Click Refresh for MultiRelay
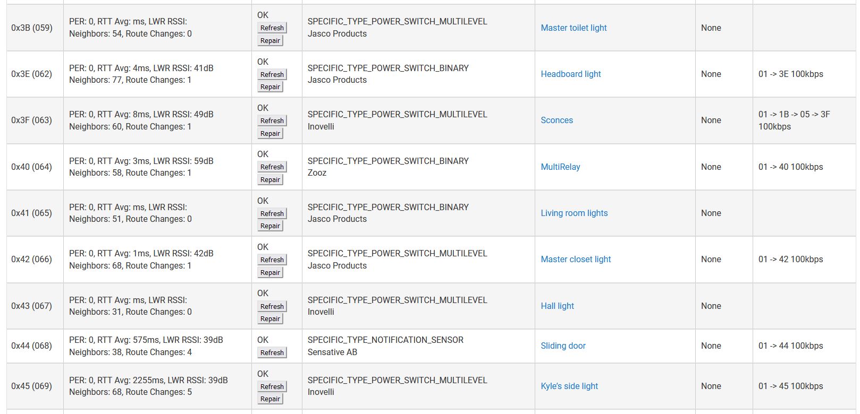 (x=272, y=167)
